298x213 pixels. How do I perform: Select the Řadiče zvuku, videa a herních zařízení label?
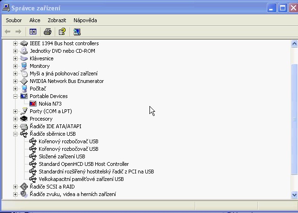point(73,194)
